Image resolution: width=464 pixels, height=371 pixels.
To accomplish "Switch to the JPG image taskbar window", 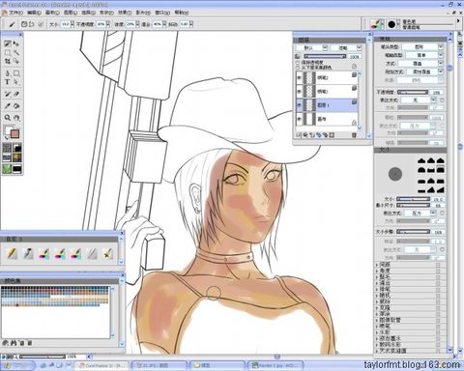I will (159, 365).
